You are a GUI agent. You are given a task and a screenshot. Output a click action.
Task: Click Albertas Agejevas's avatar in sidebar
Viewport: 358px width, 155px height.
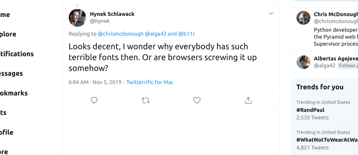tap(303, 62)
